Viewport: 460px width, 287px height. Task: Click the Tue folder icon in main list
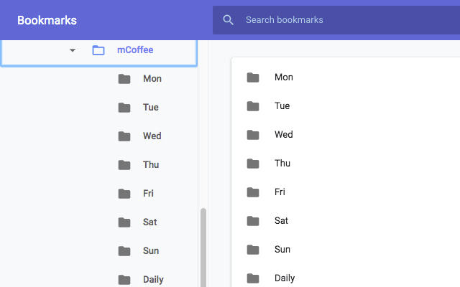253,106
